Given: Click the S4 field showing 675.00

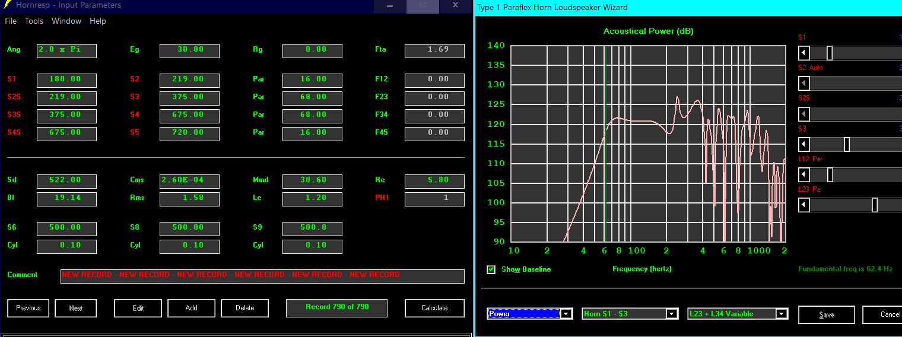Looking at the screenshot, I should click(x=189, y=116).
